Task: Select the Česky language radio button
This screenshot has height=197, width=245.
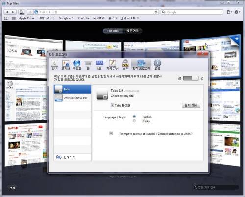Action: pos(134,121)
